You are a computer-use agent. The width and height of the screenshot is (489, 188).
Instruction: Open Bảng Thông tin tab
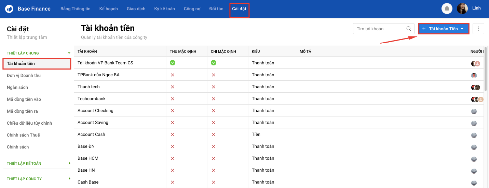tap(75, 9)
